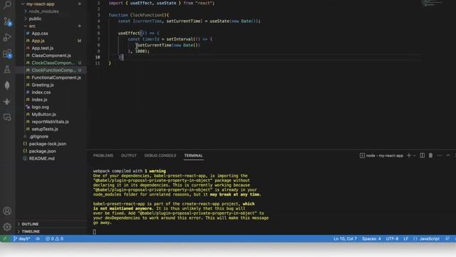Select JavaScript language mode

click(x=429, y=238)
